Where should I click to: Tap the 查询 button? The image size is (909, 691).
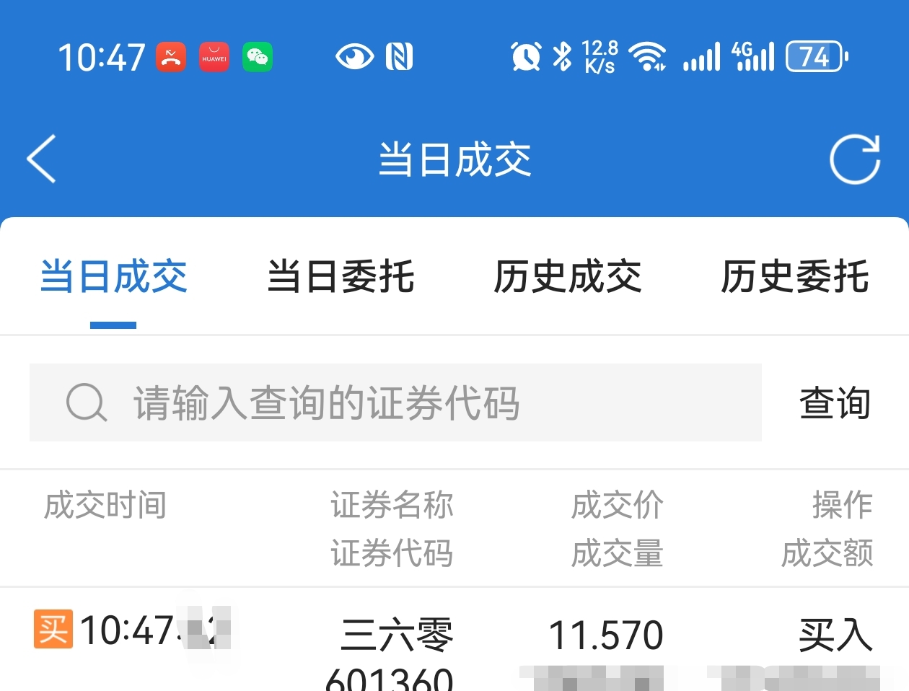pos(835,402)
